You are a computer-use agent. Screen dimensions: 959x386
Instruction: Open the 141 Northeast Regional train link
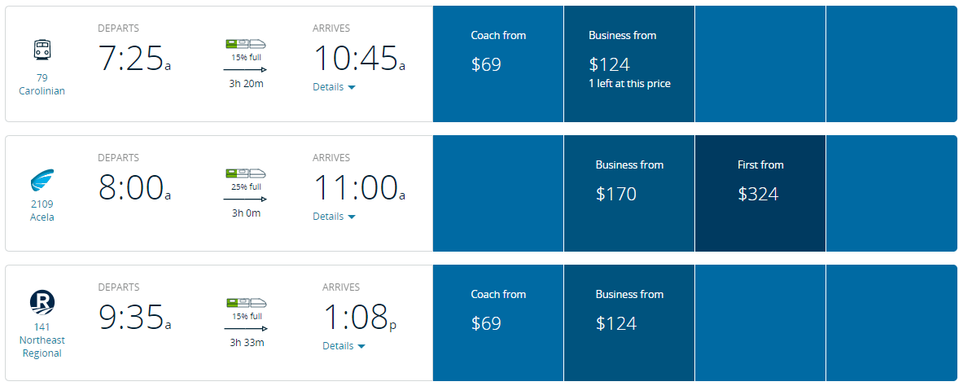pos(42,340)
